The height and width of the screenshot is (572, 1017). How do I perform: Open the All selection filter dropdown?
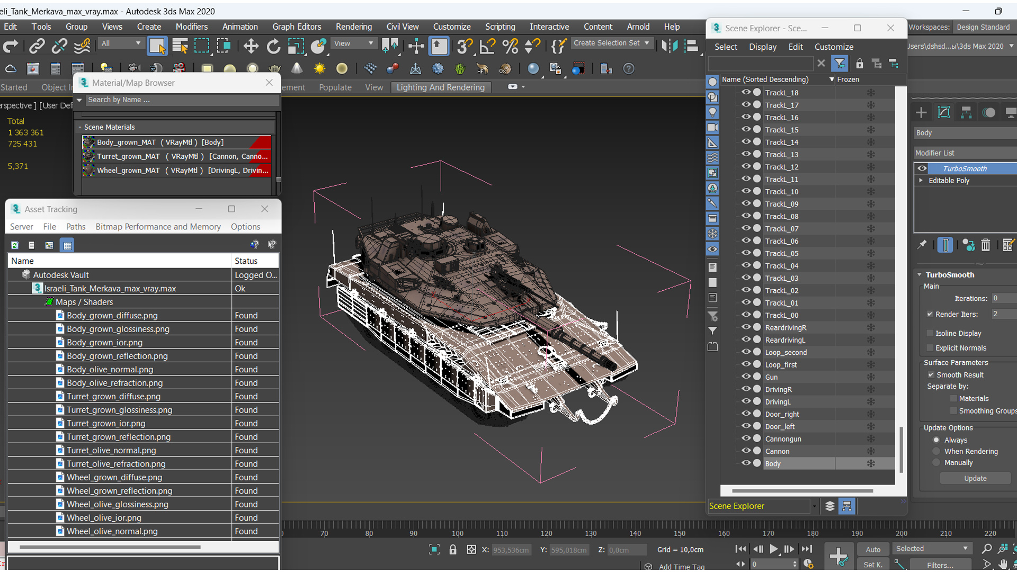121,43
